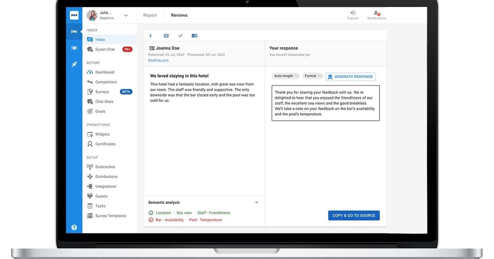494x259 pixels.
Task: Open the help question mark icon
Action: [x=74, y=227]
